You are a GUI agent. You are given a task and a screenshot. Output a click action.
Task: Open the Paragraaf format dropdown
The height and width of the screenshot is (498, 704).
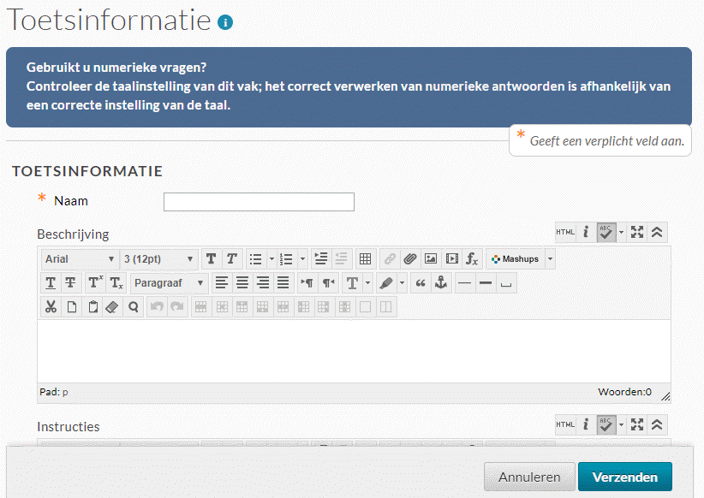[170, 283]
